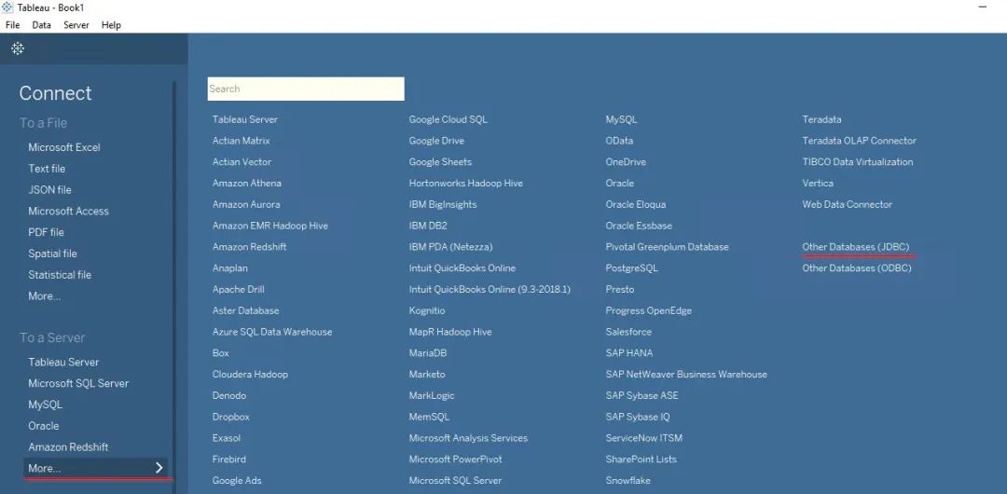Open the File menu

pos(13,25)
